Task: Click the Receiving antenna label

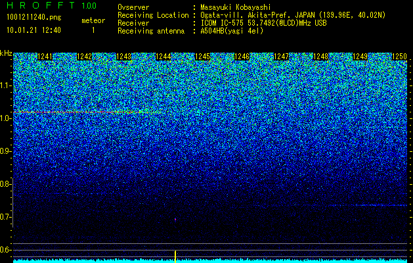Action: 151,31
